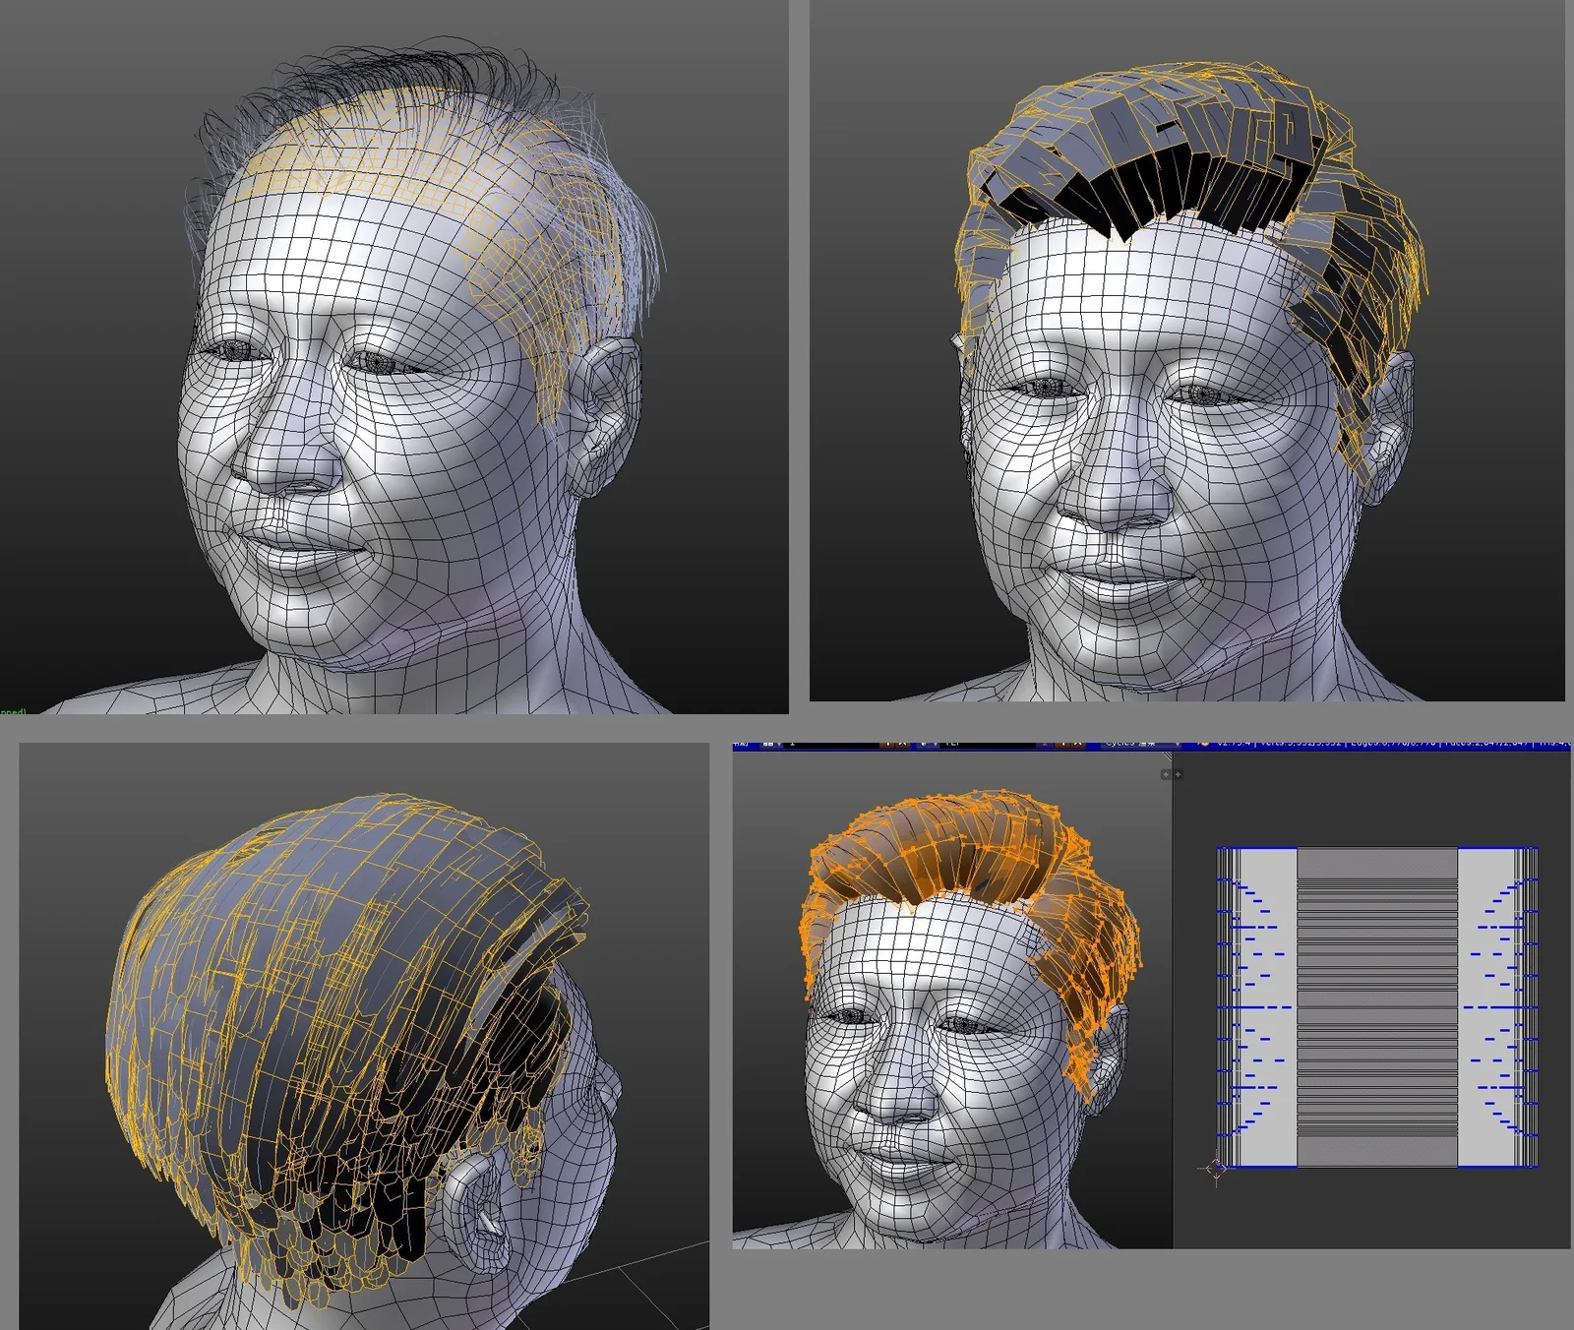
Task: Click the unlink X icon beside the scene name field
Action: click(1078, 744)
